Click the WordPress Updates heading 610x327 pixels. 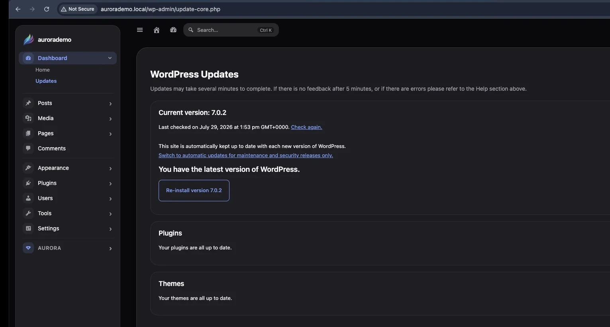click(x=194, y=74)
